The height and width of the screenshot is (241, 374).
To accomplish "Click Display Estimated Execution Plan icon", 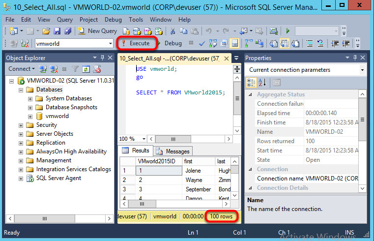I will point(213,43).
